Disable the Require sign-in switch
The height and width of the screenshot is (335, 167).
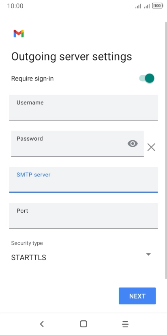pyautogui.click(x=147, y=78)
